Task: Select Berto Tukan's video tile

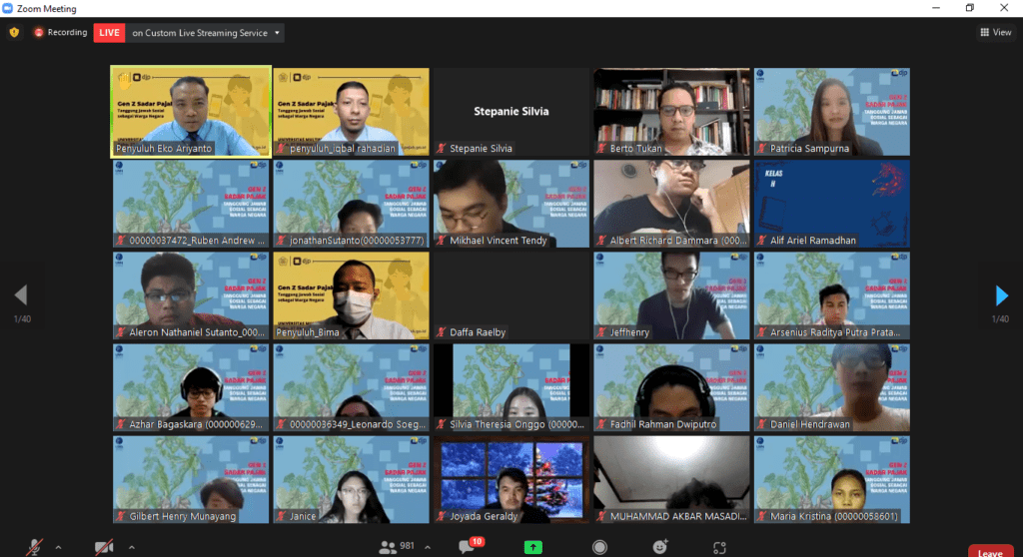Action: coord(670,111)
